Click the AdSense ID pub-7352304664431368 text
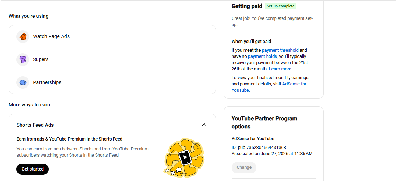 coord(259,148)
